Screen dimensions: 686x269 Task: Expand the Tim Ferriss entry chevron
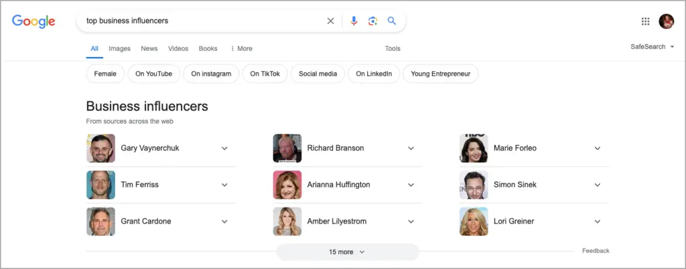pyautogui.click(x=224, y=185)
